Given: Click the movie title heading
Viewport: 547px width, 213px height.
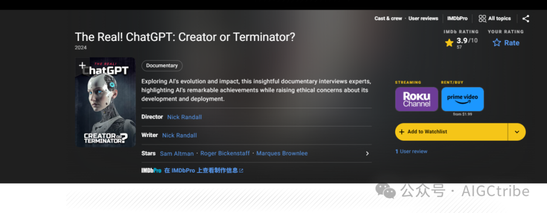Looking at the screenshot, I should click(x=185, y=36).
